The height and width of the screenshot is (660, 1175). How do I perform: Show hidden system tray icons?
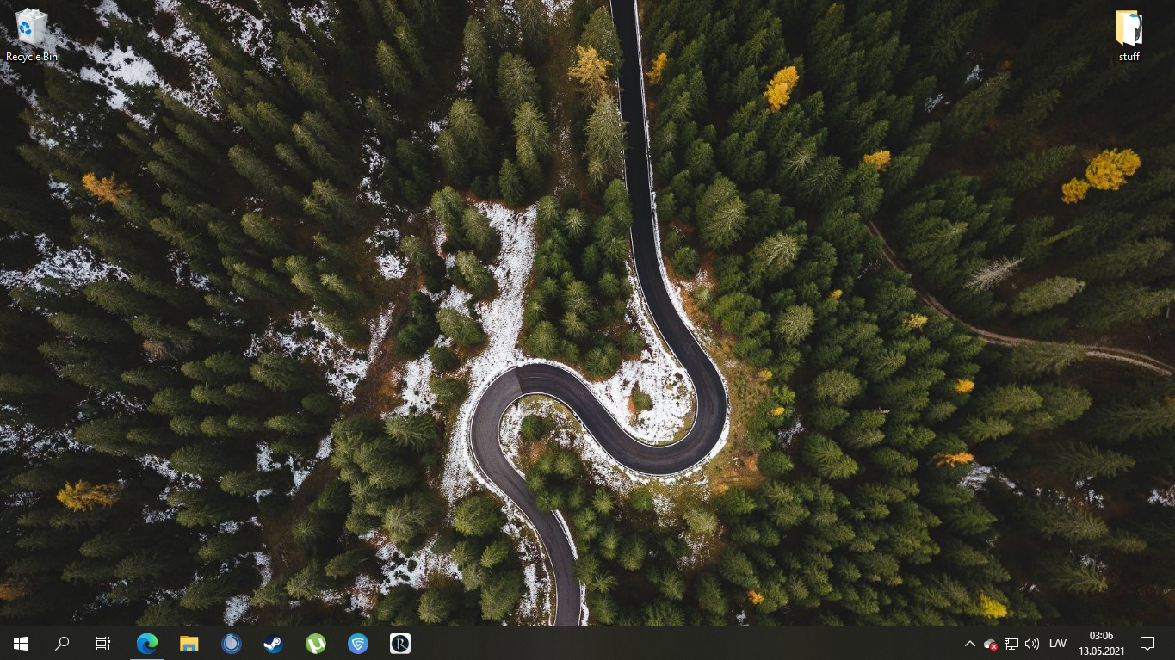click(969, 644)
